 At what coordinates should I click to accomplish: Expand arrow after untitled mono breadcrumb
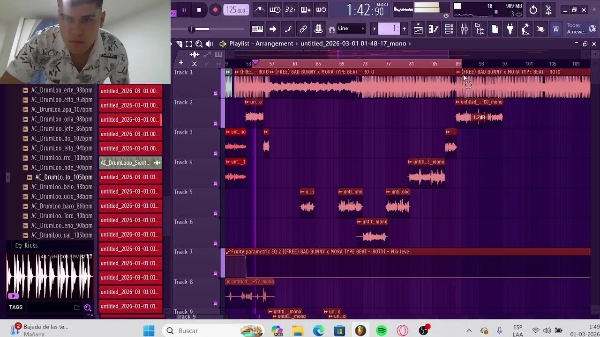410,44
